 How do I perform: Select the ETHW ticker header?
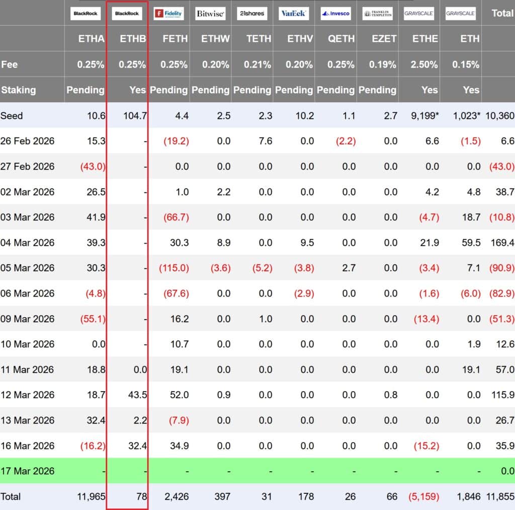[215, 39]
